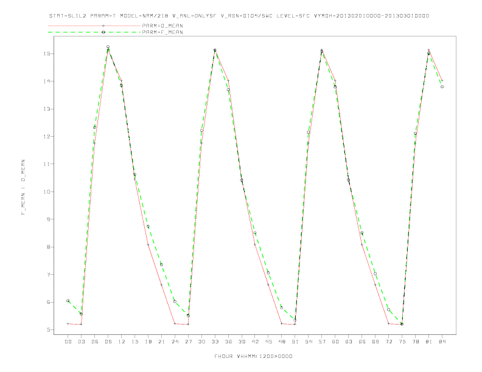This screenshot has width=482, height=372.
Task: Click the F_MEAN circle data point at hour 21
Action: click(x=161, y=264)
